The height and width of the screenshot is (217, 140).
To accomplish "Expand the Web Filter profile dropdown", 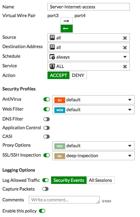I will coord(93,110).
